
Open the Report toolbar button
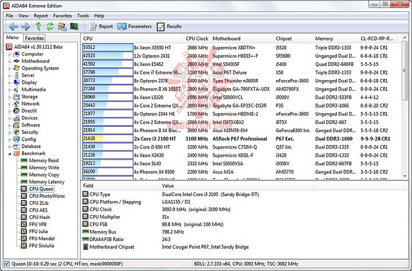101,26
